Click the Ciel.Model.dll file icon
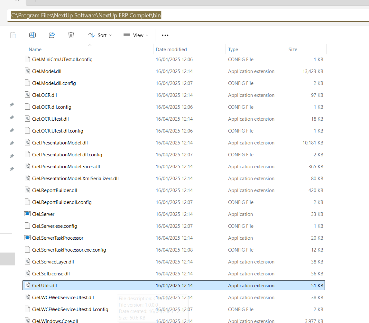Screen dimensions: 369x323 [x=27, y=71]
